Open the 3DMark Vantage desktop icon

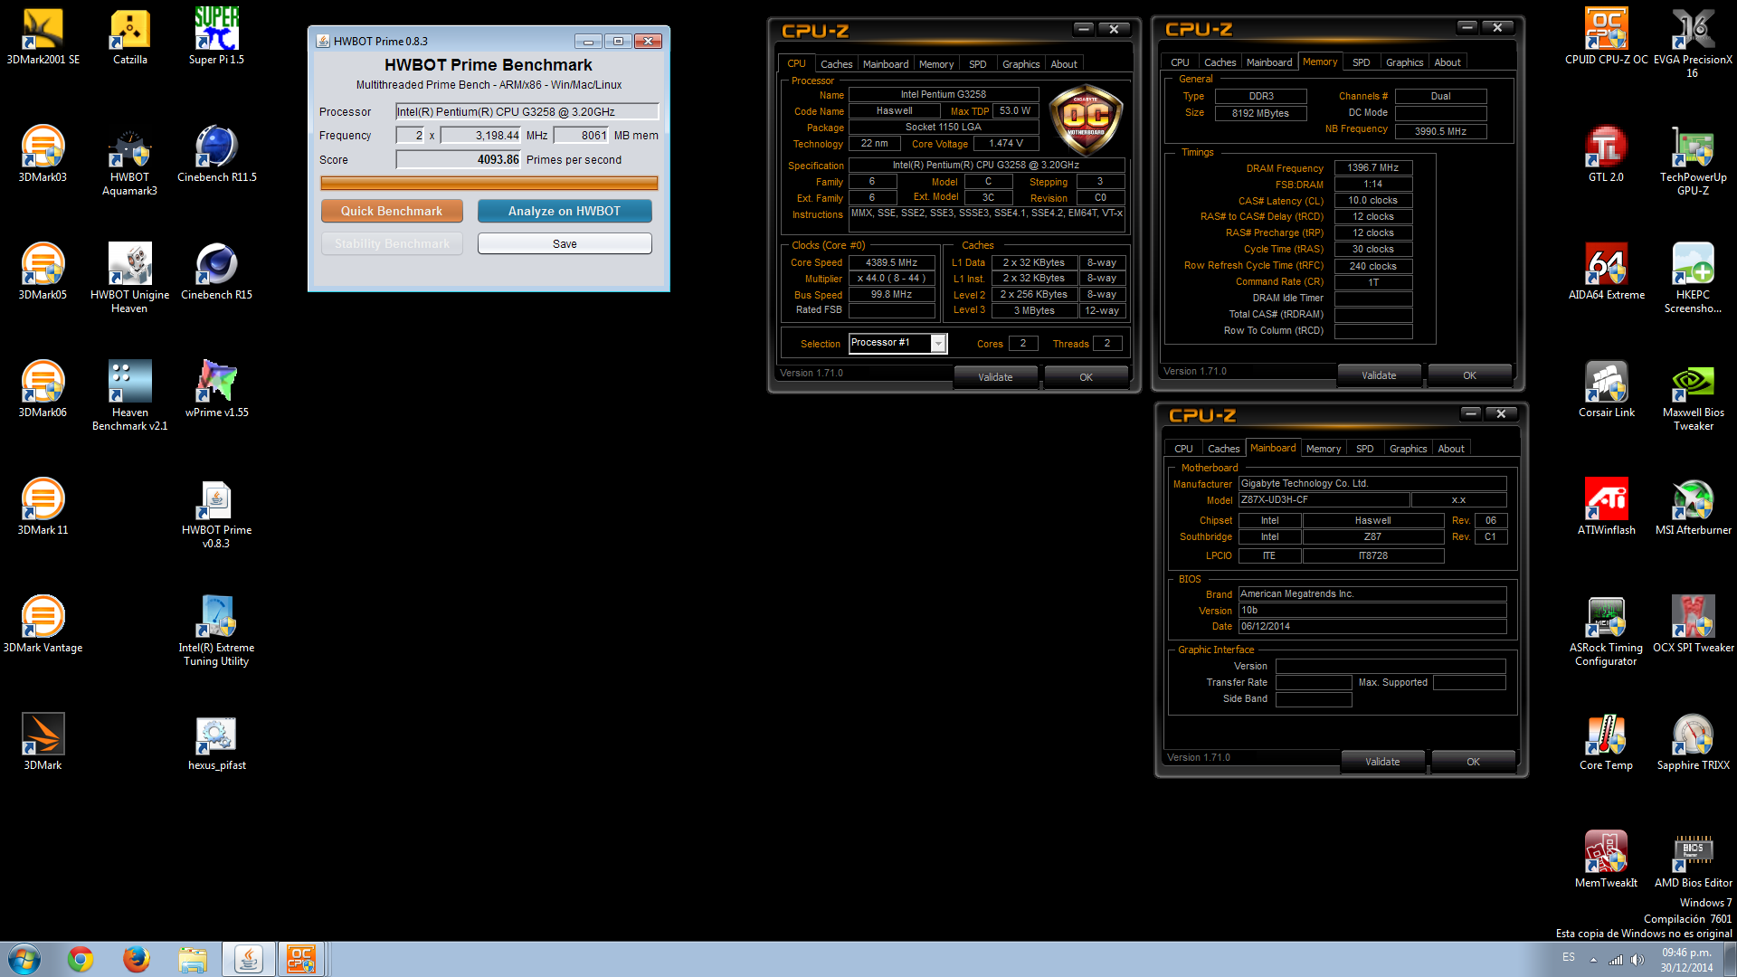tap(43, 624)
